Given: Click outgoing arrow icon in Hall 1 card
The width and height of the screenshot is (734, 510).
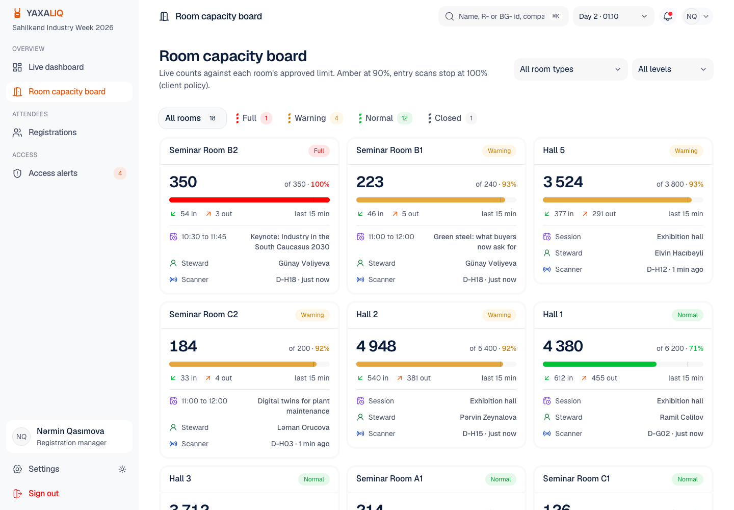Looking at the screenshot, I should tap(585, 378).
